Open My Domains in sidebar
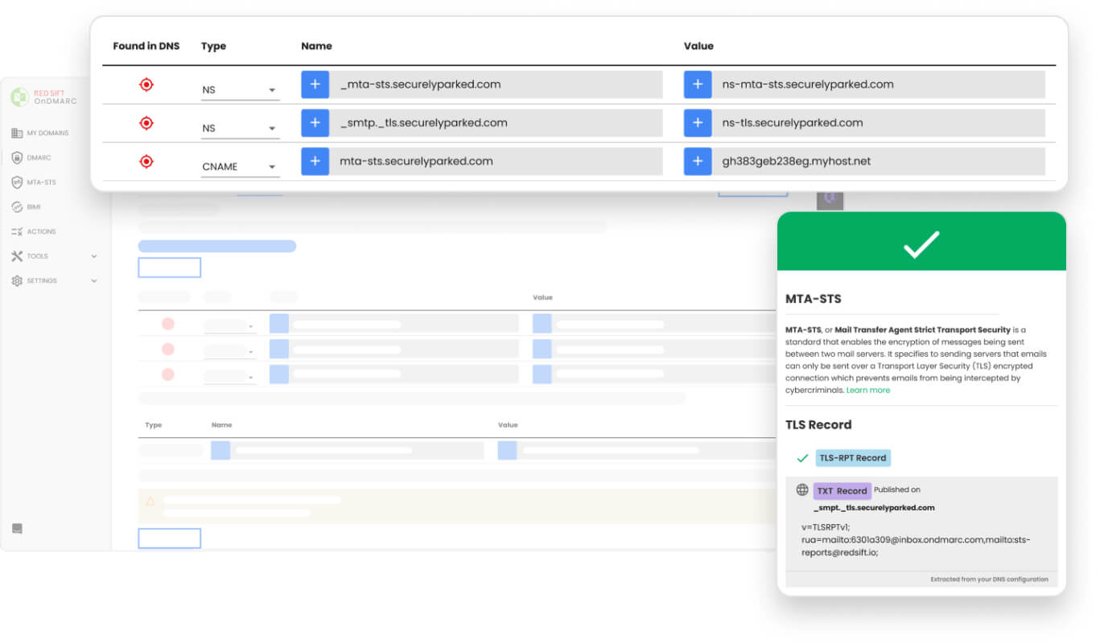The image size is (1100, 643). [x=40, y=133]
